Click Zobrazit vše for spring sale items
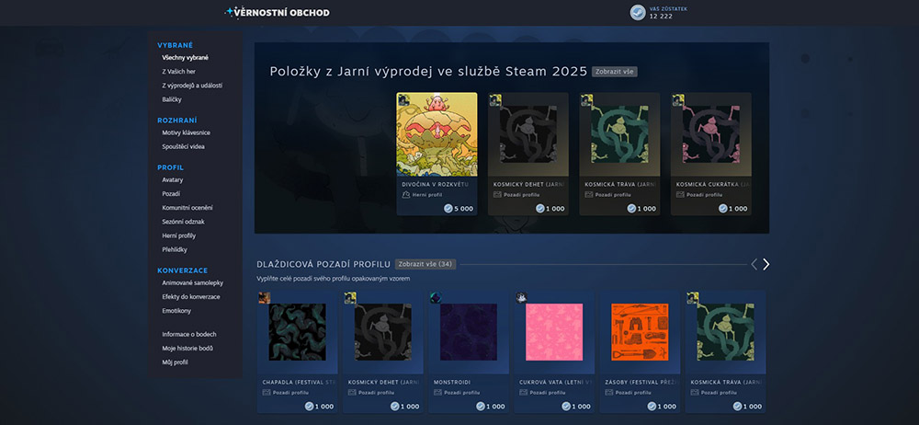919x425 pixels. point(614,72)
